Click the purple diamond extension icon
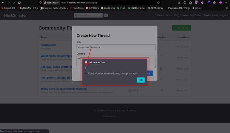 pos(202,3)
